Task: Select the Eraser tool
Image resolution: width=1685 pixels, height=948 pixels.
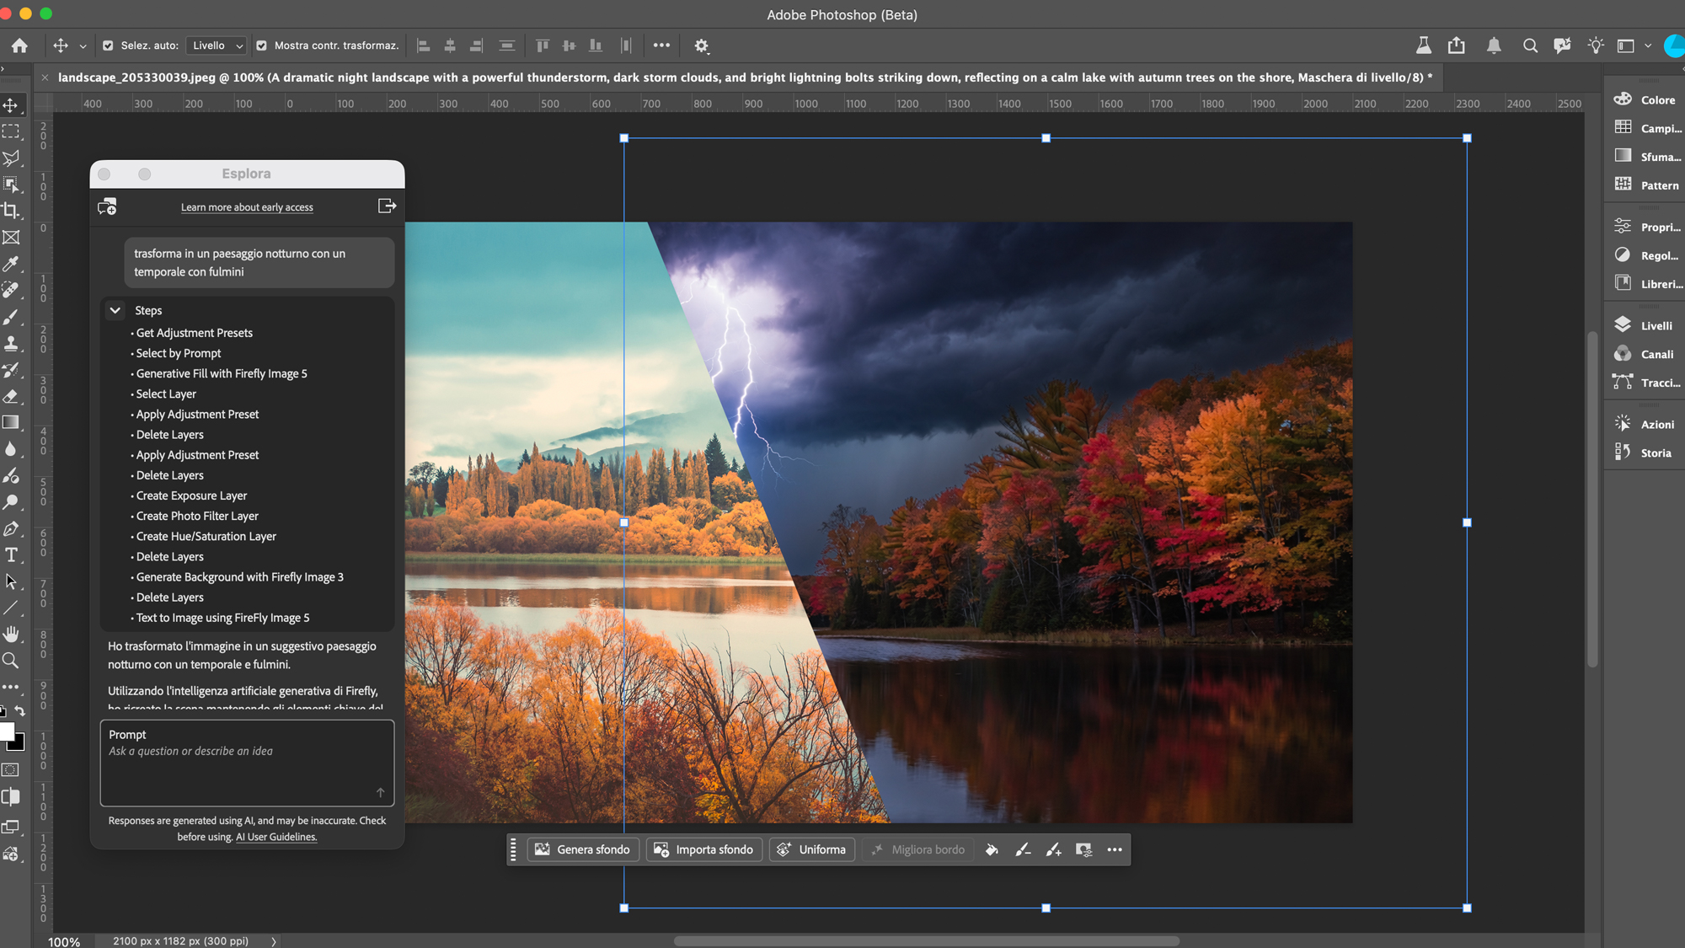Action: coord(11,396)
